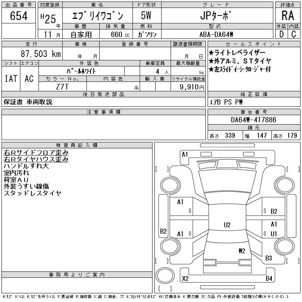Select fuel type ガソリン
The width and height of the screenshot is (302, 302).
point(147,35)
